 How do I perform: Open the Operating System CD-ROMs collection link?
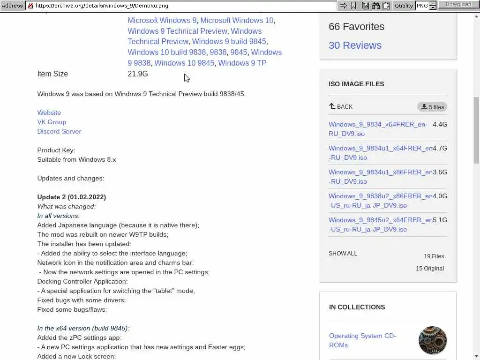coord(362,340)
